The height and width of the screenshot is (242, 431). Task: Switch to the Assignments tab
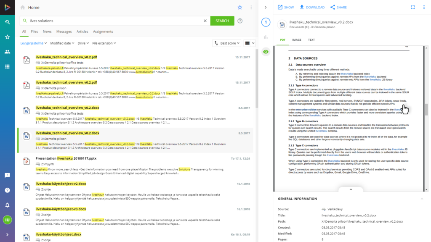103,32
